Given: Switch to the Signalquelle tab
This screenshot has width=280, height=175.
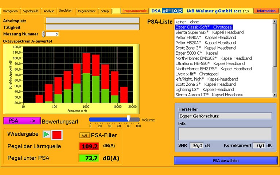Looking at the screenshot, I should click(x=31, y=11).
